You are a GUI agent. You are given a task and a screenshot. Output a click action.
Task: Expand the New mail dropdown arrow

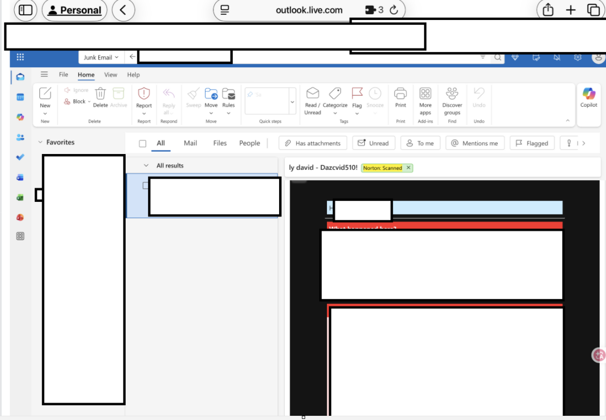click(45, 114)
